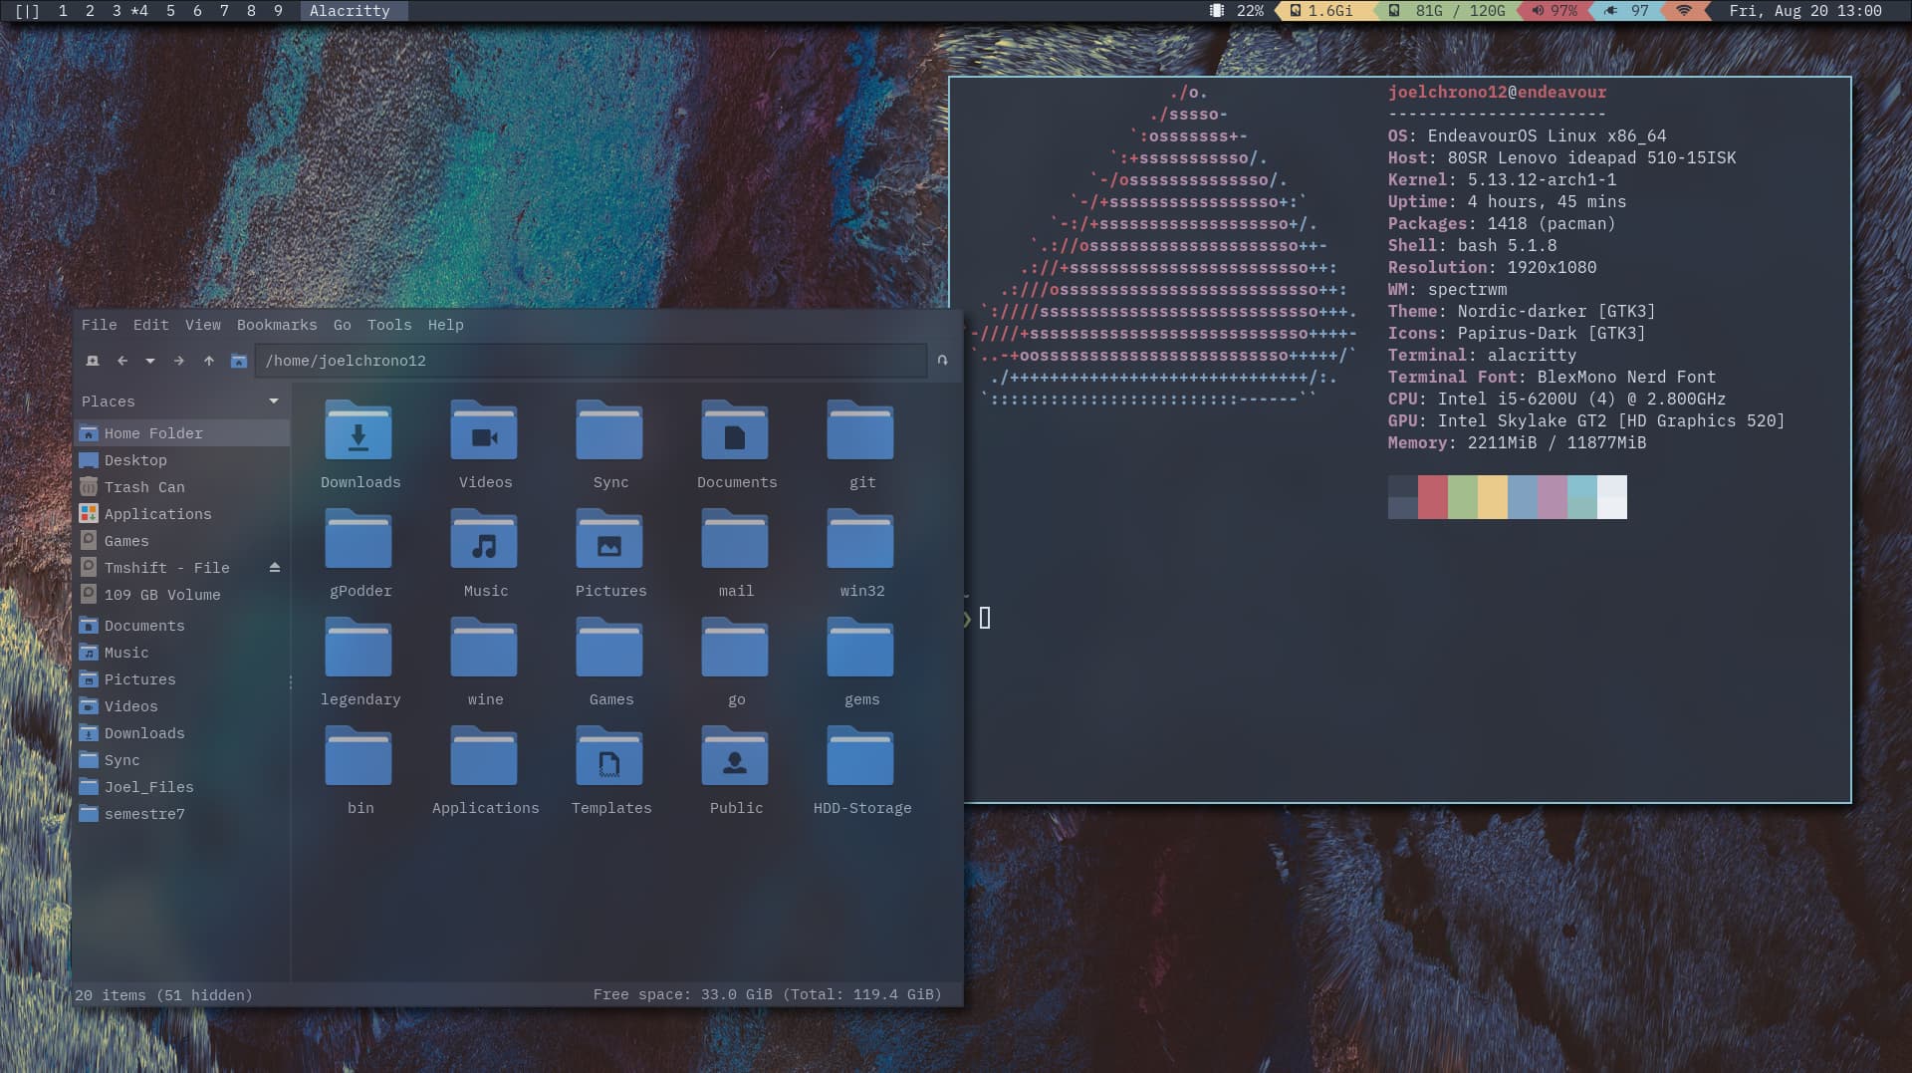Viewport: 1912px width, 1073px height.
Task: Click the /home/joelchrono12 path field
Action: [591, 361]
